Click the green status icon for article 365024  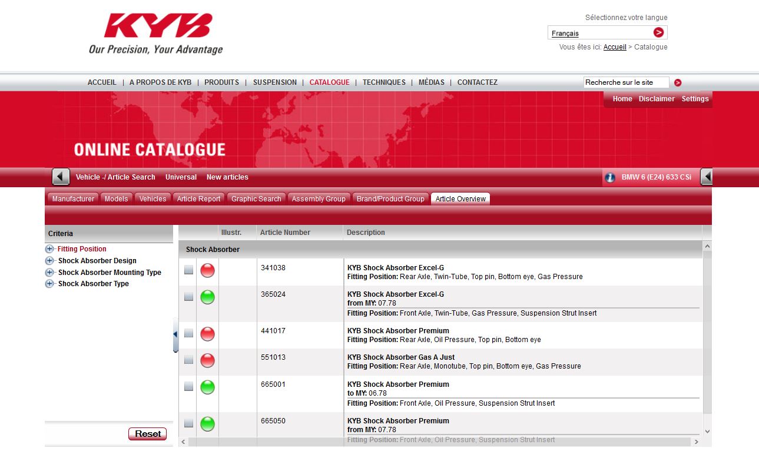[207, 297]
